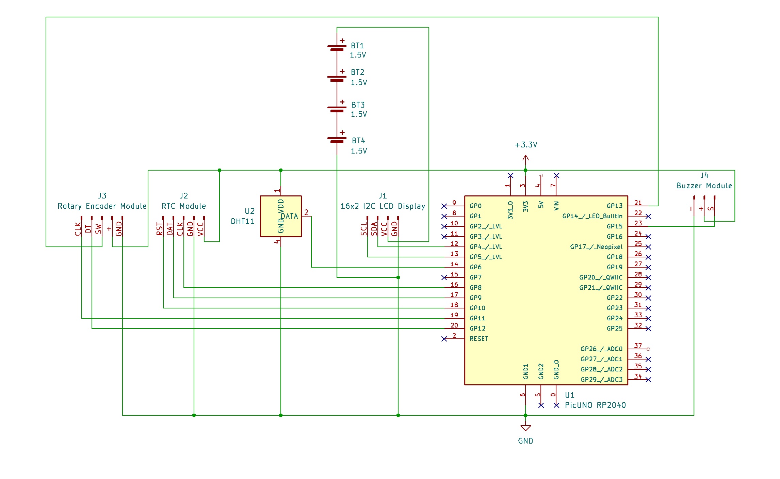Click the BT1 battery symbol
This screenshot has width=780, height=479.
tap(337, 48)
